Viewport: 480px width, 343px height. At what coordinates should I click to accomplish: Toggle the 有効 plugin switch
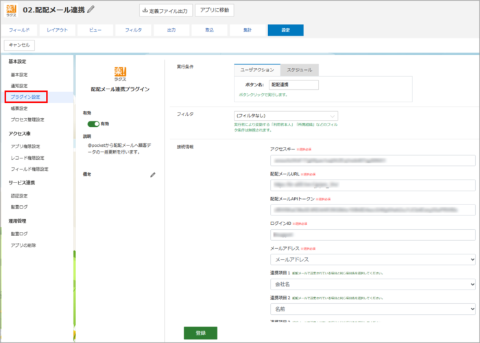click(93, 123)
